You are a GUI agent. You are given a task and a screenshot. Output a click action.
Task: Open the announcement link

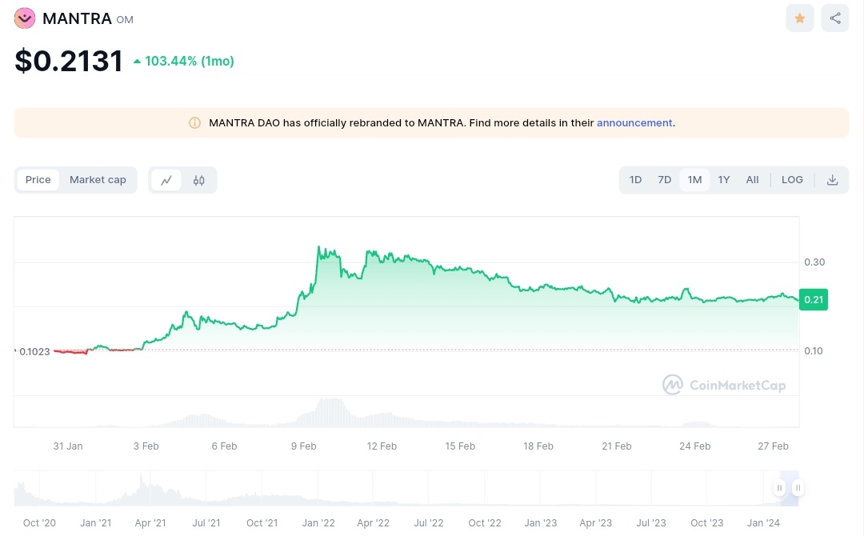pos(634,123)
